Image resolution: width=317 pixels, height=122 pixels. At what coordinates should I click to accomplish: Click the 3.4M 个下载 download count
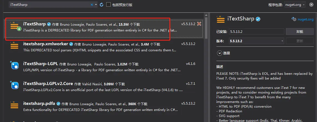[x=150, y=44]
